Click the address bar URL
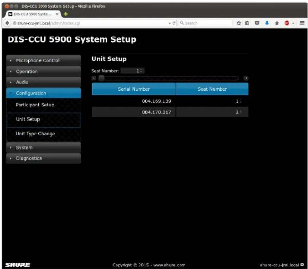The height and width of the screenshot is (269, 308). pos(48,23)
